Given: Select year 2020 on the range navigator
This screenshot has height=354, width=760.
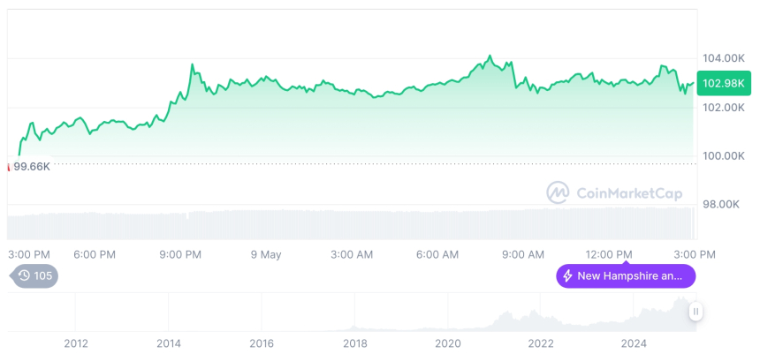Looking at the screenshot, I should (448, 343).
